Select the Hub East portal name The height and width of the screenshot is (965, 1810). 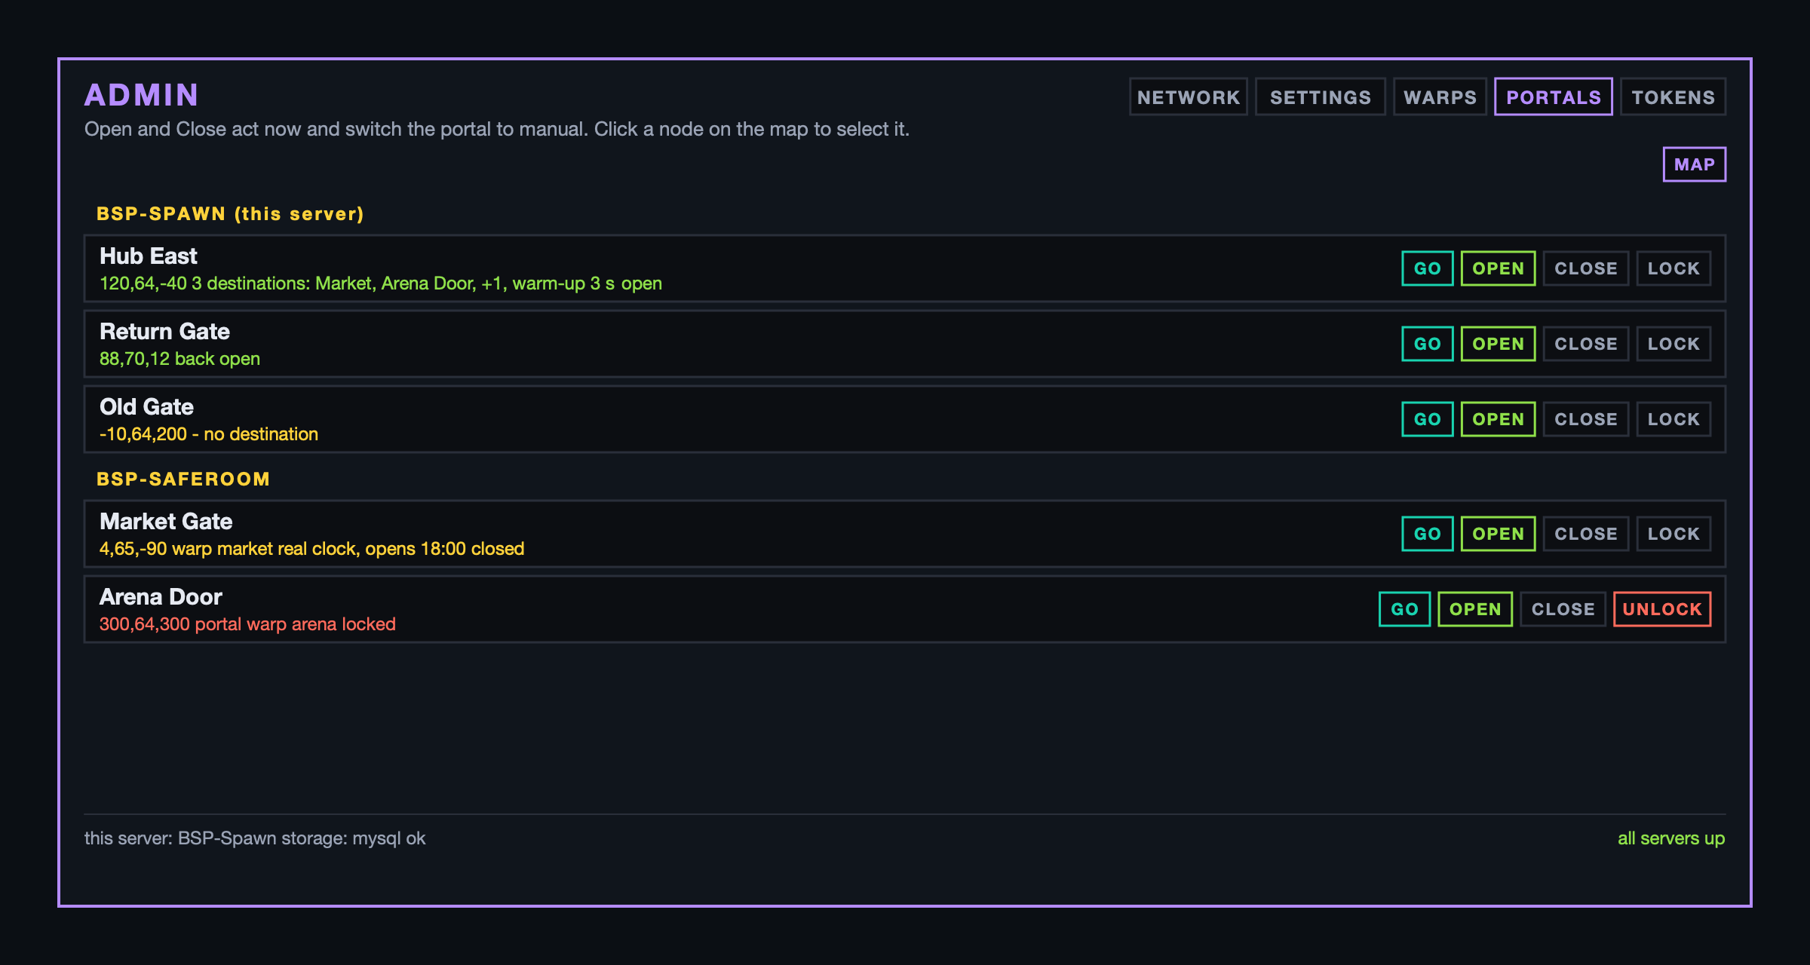point(149,256)
